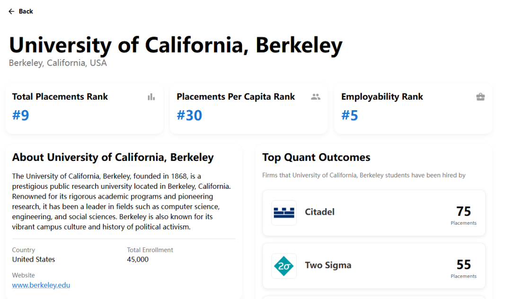The height and width of the screenshot is (299, 511).
Task: Open the Two Sigma placements entry
Action: (x=374, y=266)
